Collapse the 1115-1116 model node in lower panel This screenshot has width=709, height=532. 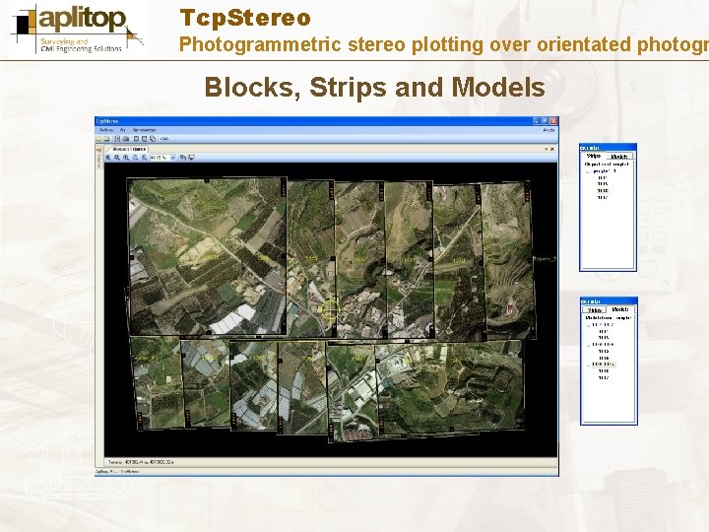588,346
